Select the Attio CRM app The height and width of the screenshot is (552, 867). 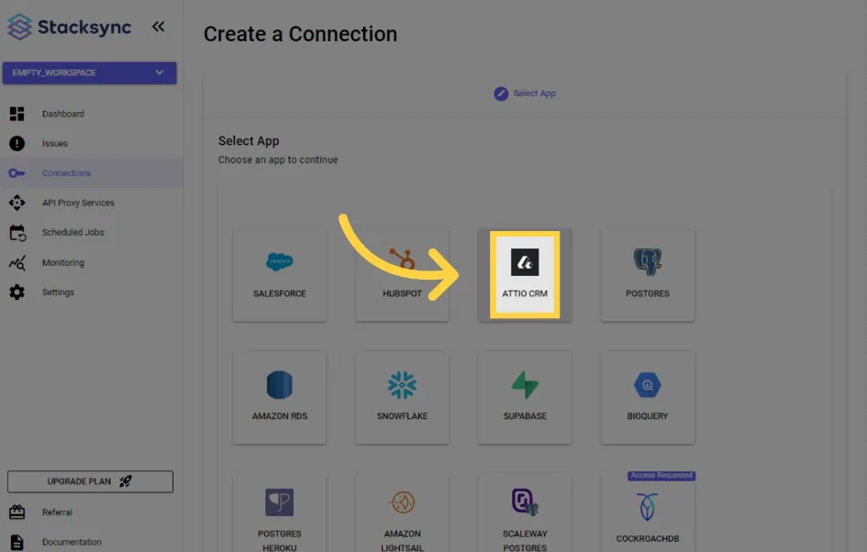click(x=525, y=274)
